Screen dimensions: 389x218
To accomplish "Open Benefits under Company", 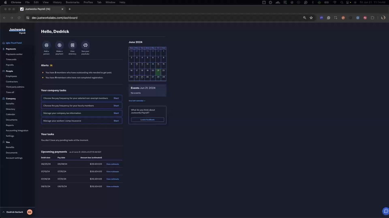I will 10,104.
